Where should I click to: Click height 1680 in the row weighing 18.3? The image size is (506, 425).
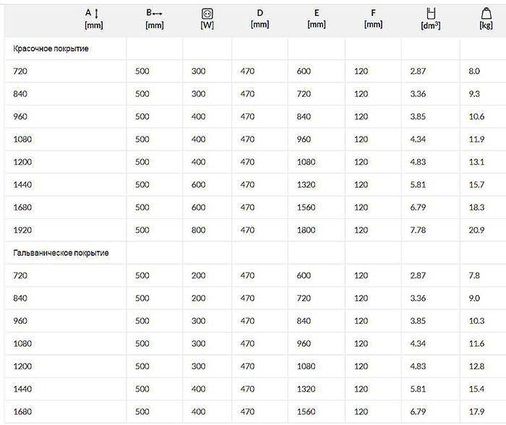click(x=22, y=207)
